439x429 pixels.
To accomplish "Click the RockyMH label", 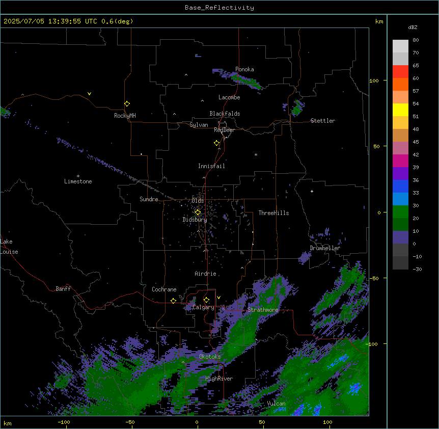I will pyautogui.click(x=125, y=116).
